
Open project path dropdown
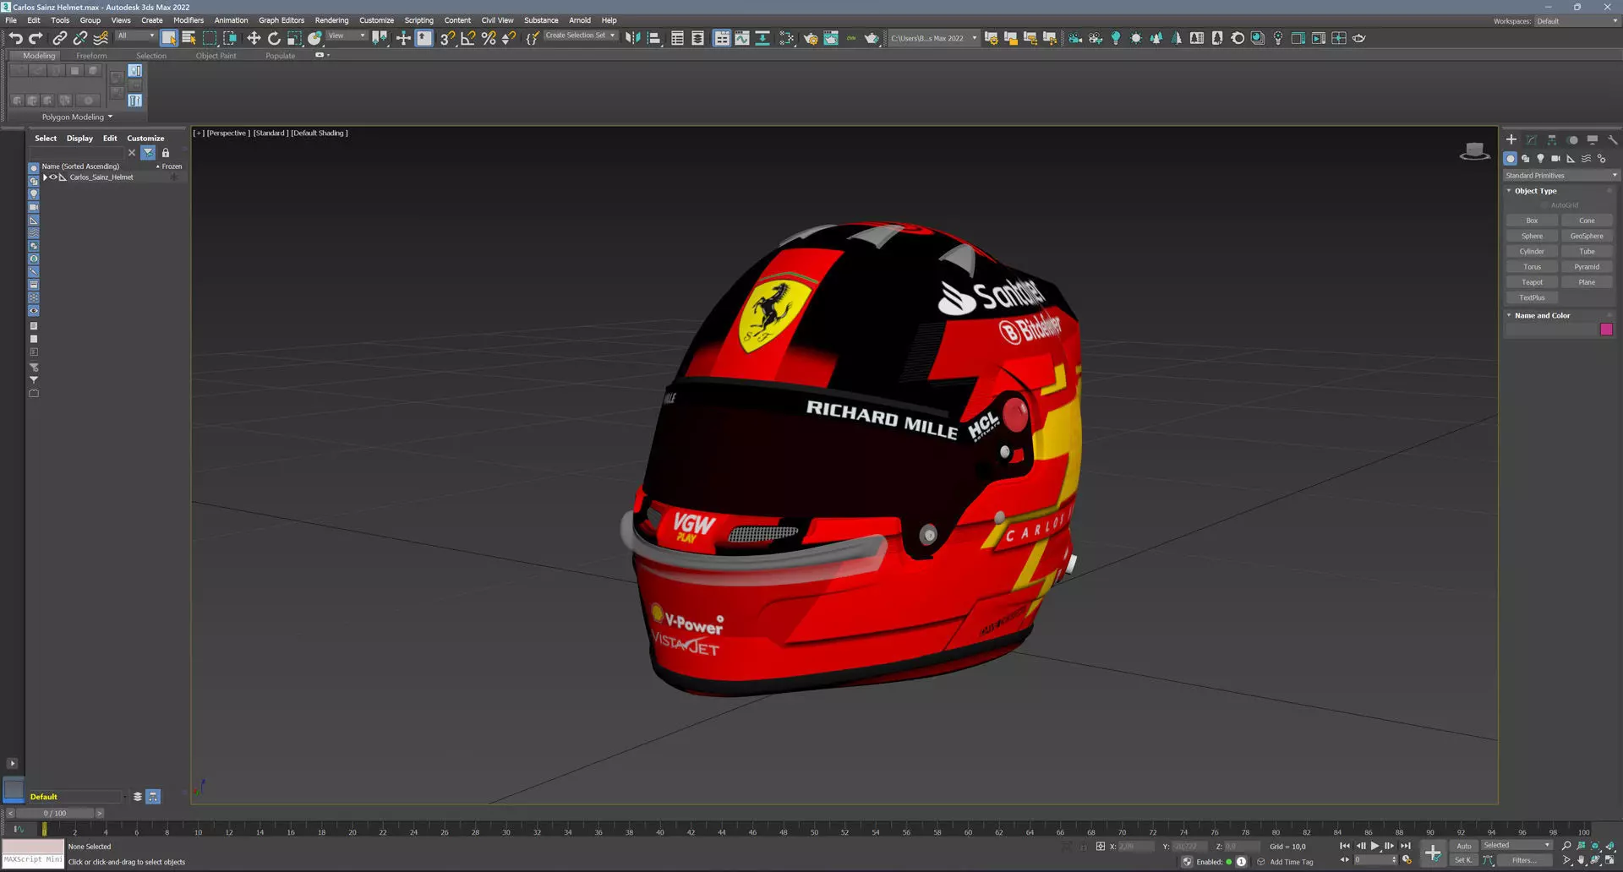tap(933, 38)
